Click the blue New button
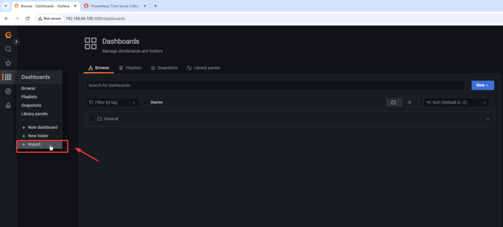 482,85
